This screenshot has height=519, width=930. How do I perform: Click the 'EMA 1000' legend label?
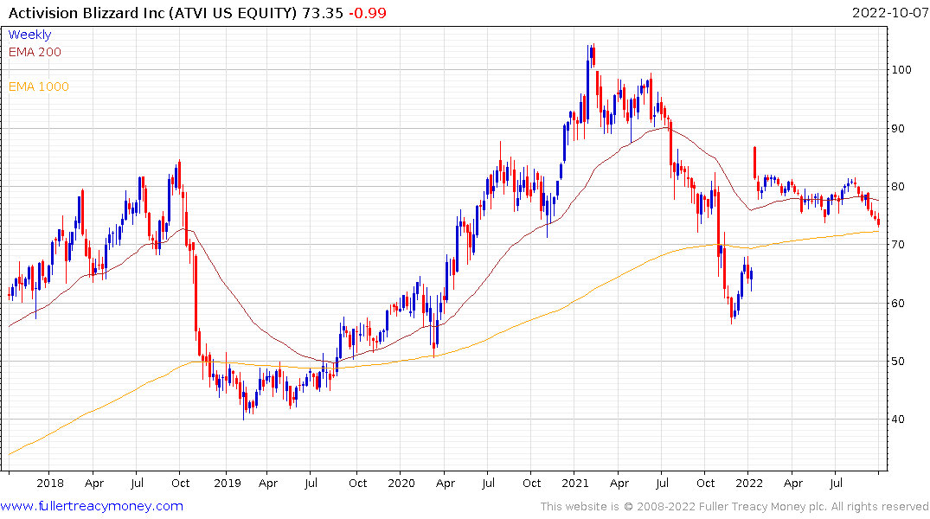click(39, 86)
